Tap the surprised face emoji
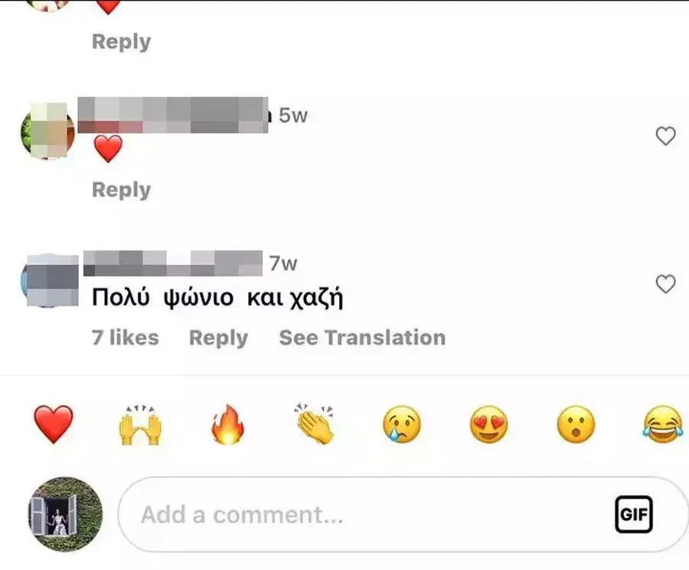The image size is (689, 570). point(576,424)
